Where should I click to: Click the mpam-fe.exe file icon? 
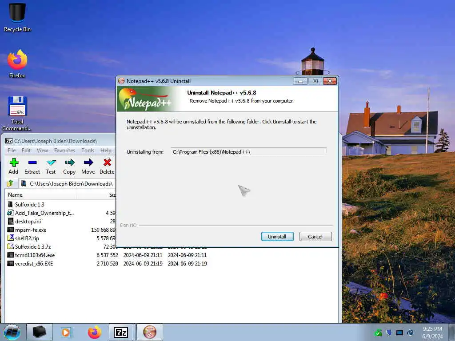point(11,230)
